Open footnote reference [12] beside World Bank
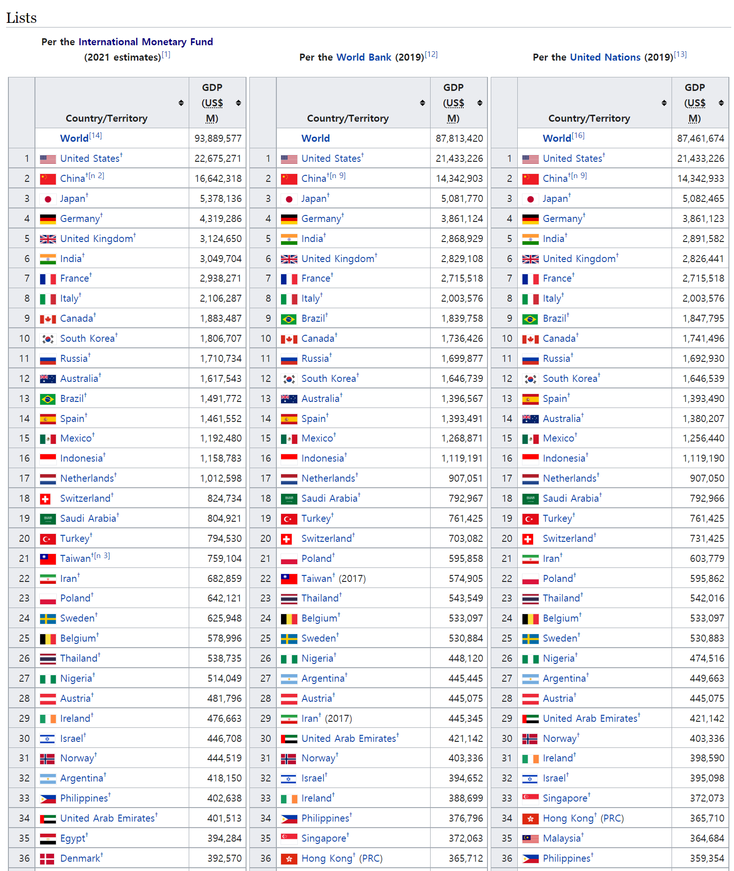734x871 pixels. coord(431,55)
